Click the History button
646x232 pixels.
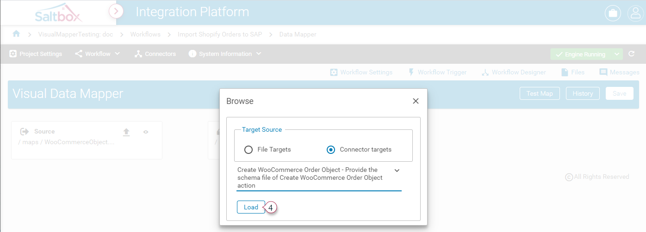point(583,93)
